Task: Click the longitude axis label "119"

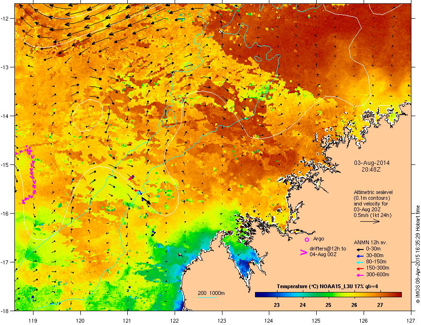Action: 33,320
